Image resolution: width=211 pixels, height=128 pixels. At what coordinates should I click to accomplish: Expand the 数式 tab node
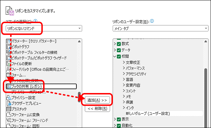pos(115,44)
